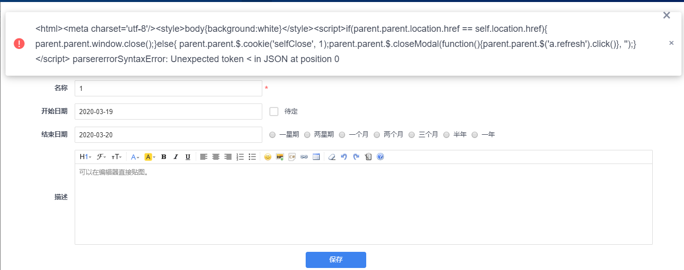
Task: Click the red error exclamation icon
Action: [19, 43]
